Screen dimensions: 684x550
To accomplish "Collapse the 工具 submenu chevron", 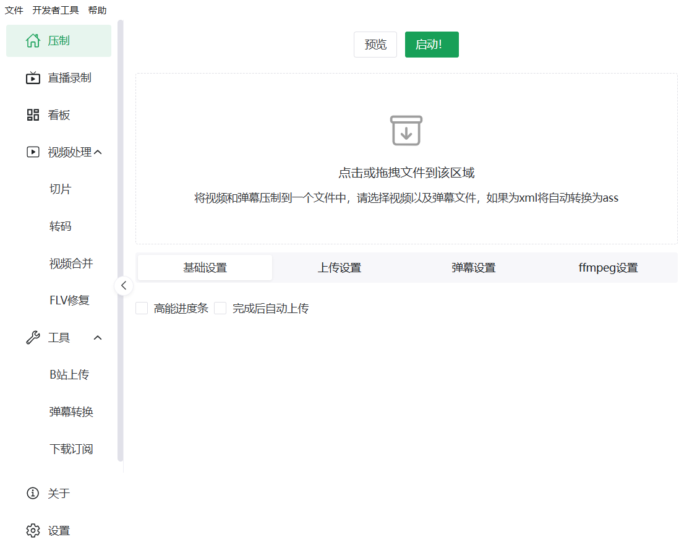I will (98, 337).
